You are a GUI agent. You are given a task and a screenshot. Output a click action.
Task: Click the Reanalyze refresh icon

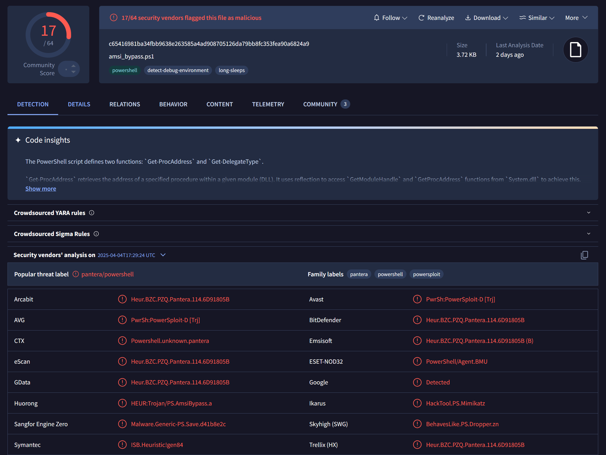pyautogui.click(x=421, y=18)
